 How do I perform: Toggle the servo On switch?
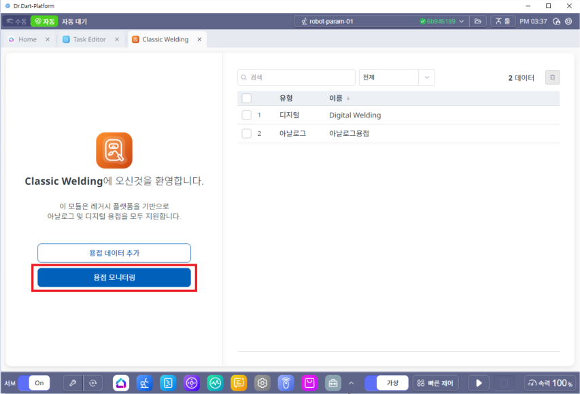point(31,383)
